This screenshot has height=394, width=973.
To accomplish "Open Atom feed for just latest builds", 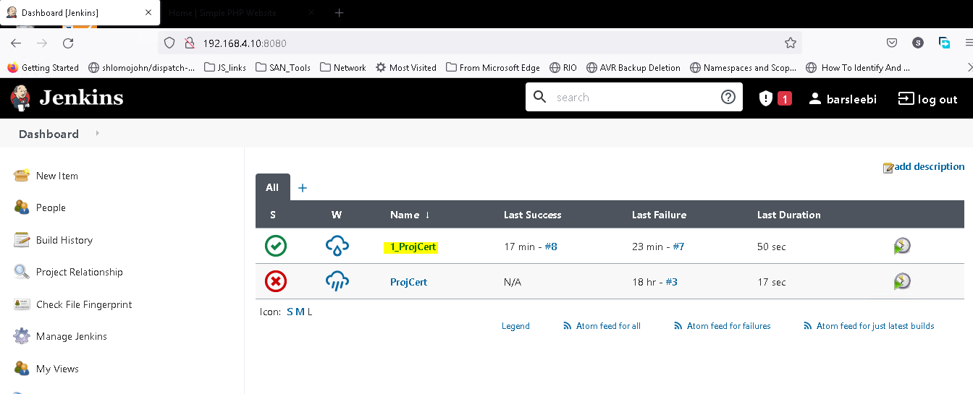I will tap(875, 326).
